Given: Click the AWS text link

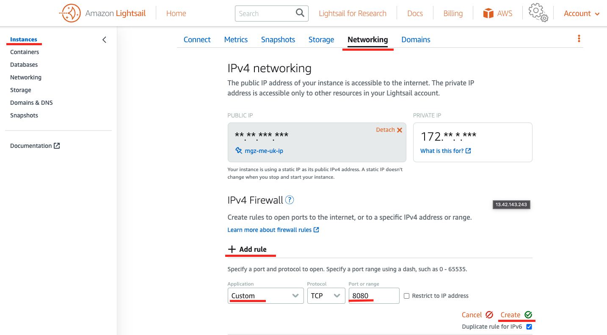Looking at the screenshot, I should (505, 14).
